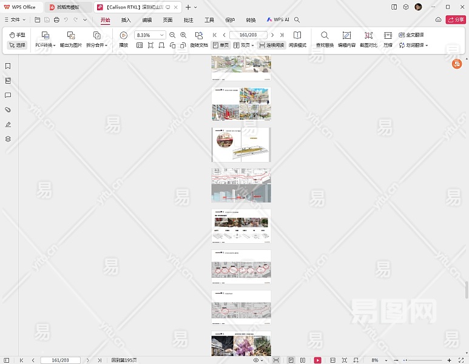Toggle the 选择 select tool
Screen dimensions: 469x364
click(x=17, y=45)
